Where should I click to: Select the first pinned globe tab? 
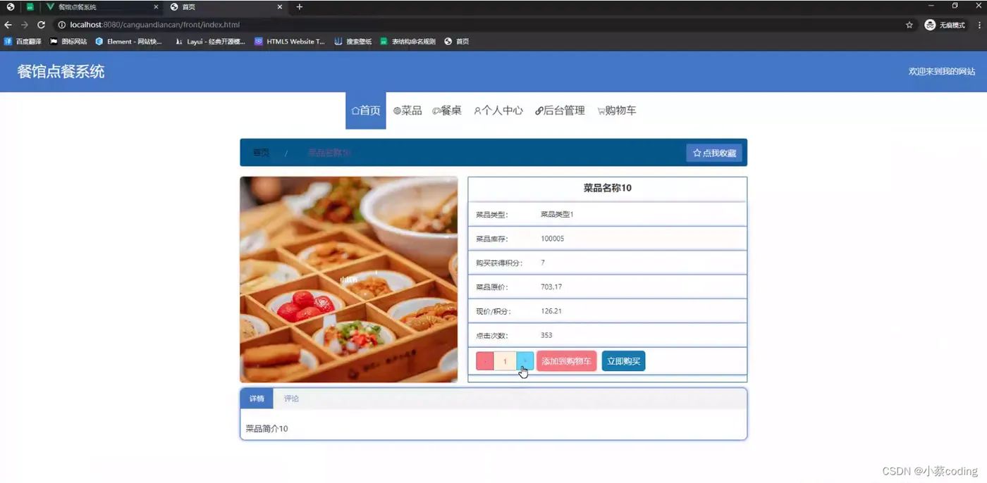11,7
